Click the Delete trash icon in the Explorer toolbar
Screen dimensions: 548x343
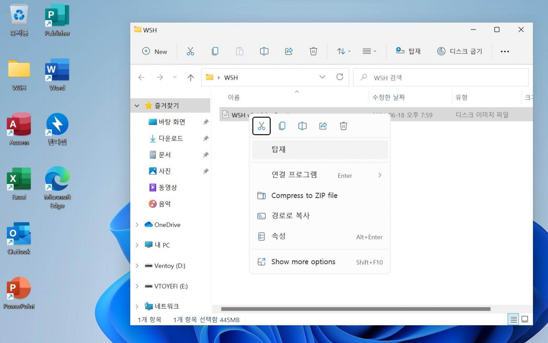tap(313, 51)
